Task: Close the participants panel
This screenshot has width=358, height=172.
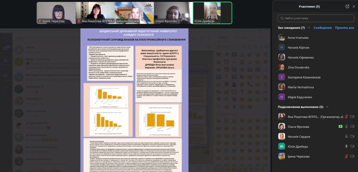Action: 354,6
